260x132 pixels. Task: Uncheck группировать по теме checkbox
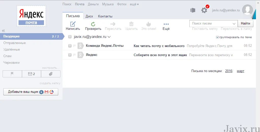pyautogui.click(x=217, y=37)
